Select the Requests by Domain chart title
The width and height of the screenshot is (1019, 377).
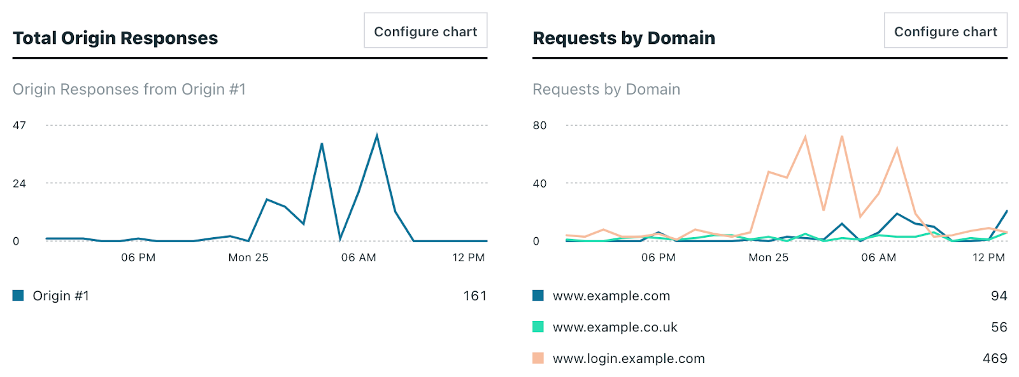tap(624, 38)
